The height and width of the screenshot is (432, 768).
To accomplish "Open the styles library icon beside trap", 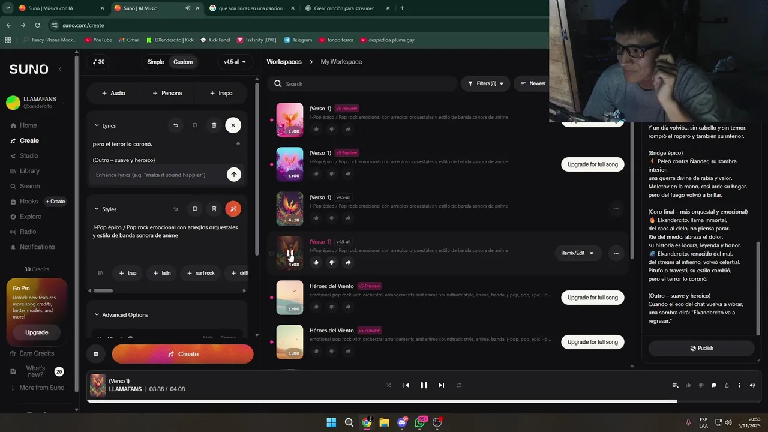I will [x=101, y=273].
